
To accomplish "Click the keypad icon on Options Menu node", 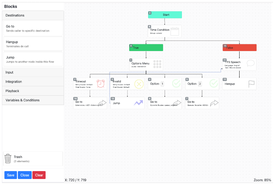I will 157,64.
